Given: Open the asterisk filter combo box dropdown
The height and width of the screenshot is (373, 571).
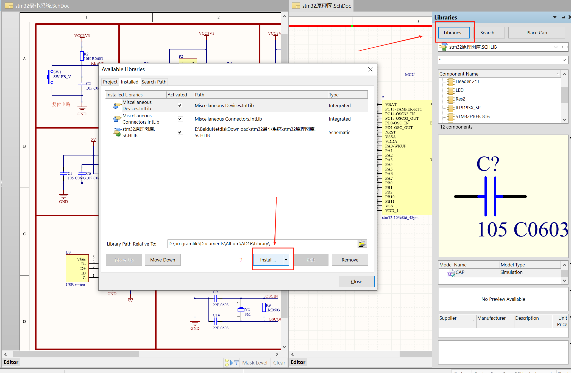Looking at the screenshot, I should tap(564, 60).
